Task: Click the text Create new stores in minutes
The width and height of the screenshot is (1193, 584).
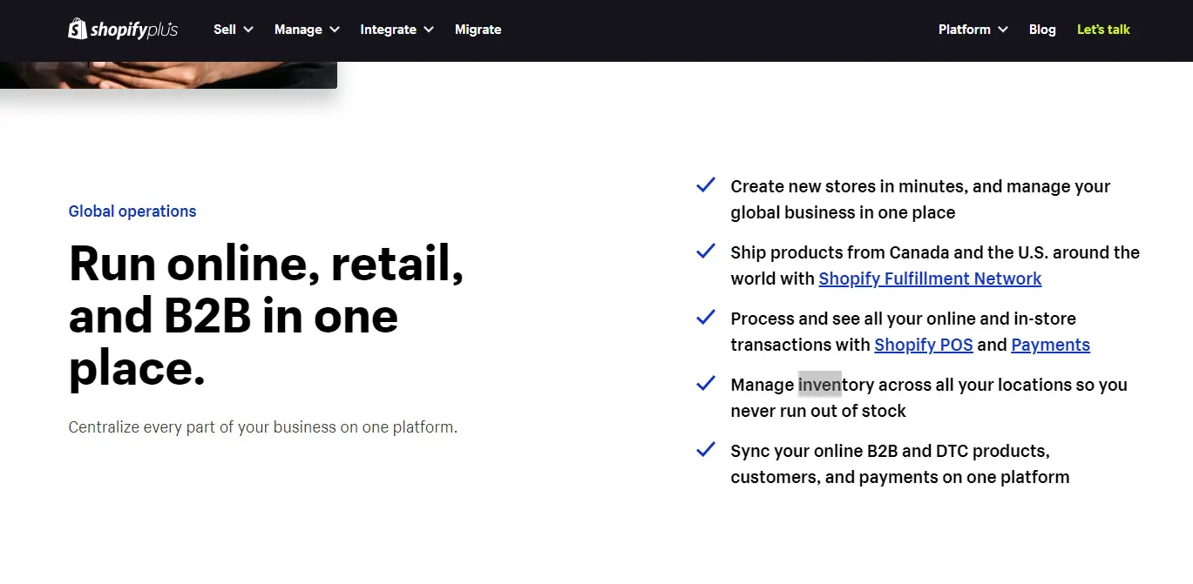Action: 920,199
